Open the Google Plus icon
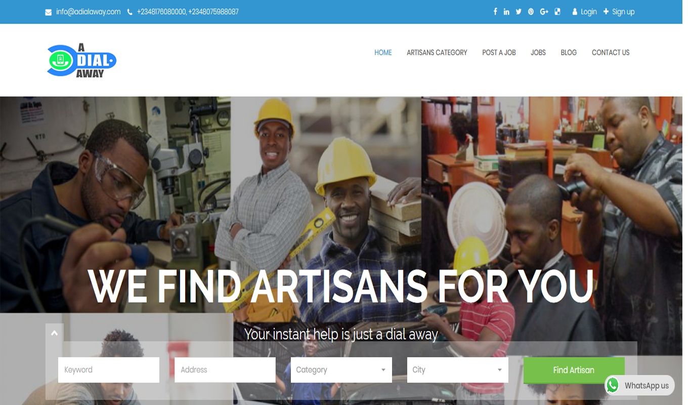 (x=544, y=12)
